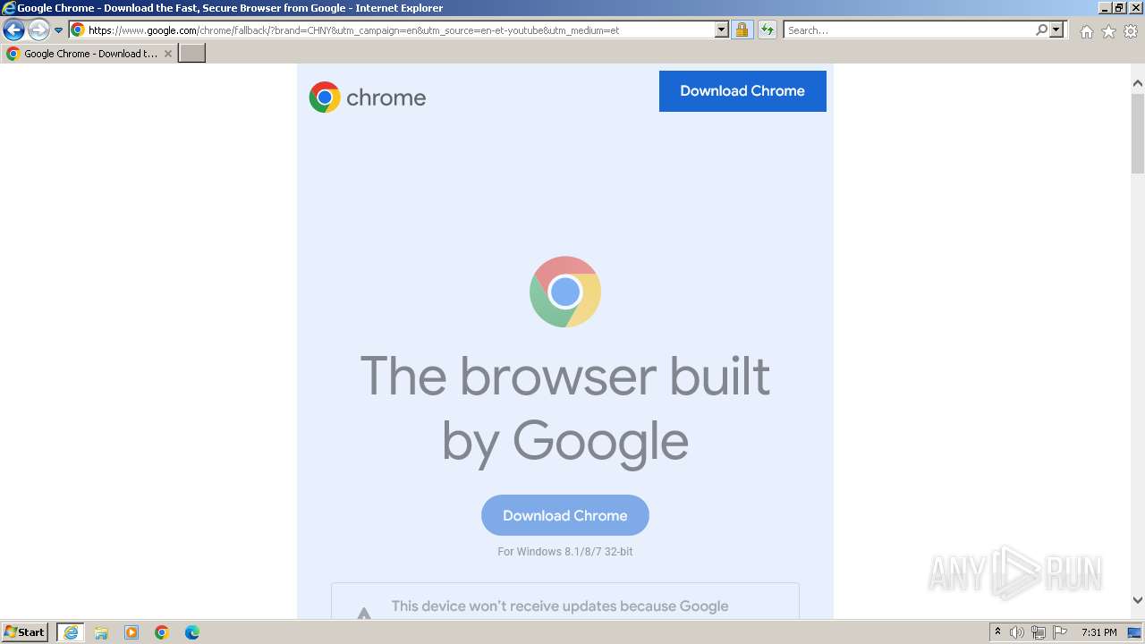Image resolution: width=1145 pixels, height=644 pixels.
Task: Open Action Center flag icon
Action: [1060, 632]
